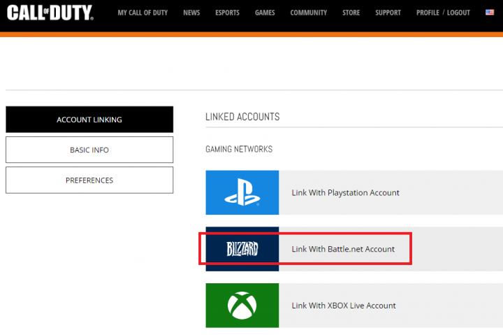Click the Linked Accounts heading
The image size is (503, 335).
click(242, 117)
